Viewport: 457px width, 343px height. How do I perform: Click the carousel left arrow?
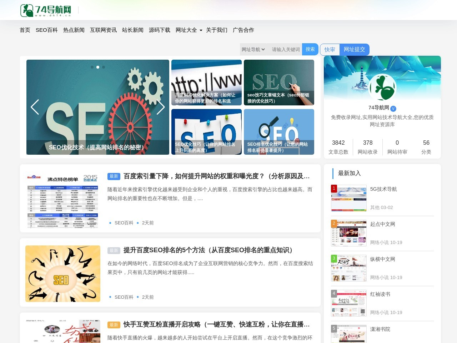[35, 107]
